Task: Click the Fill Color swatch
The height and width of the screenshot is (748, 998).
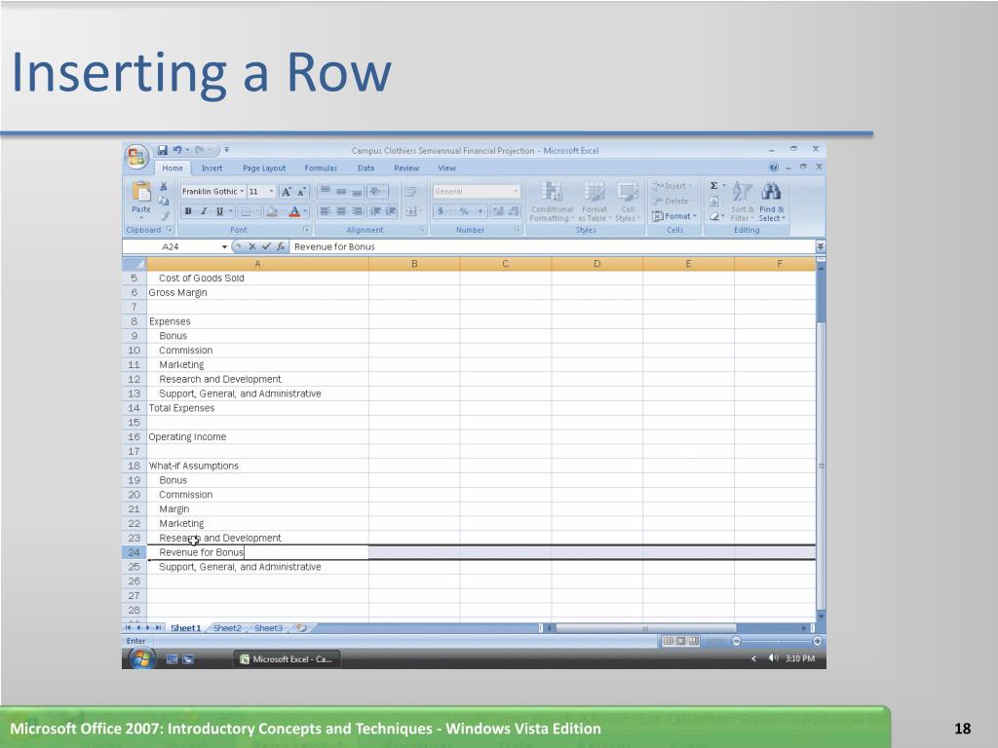Action: [x=272, y=211]
